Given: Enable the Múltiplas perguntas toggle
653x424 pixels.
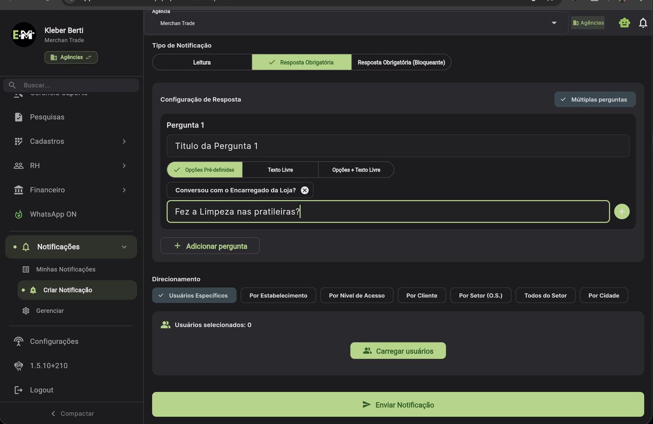Looking at the screenshot, I should [595, 99].
